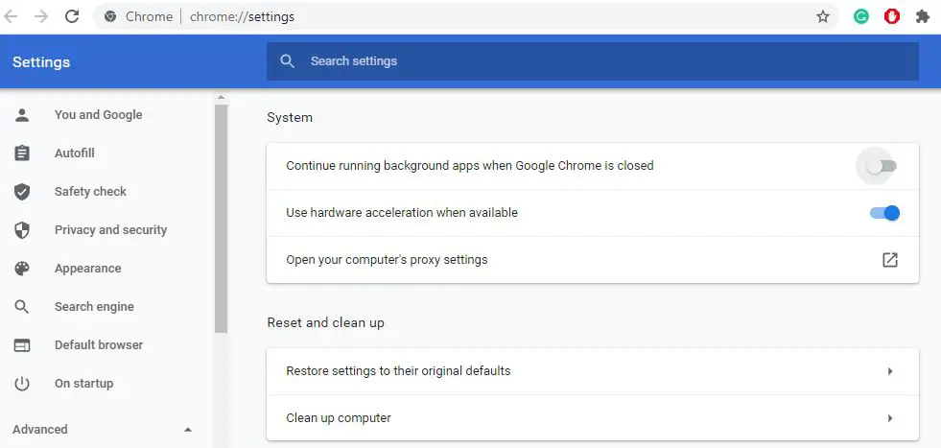Click the Search settings input field
Screen dimensions: 941x448
click(x=593, y=61)
